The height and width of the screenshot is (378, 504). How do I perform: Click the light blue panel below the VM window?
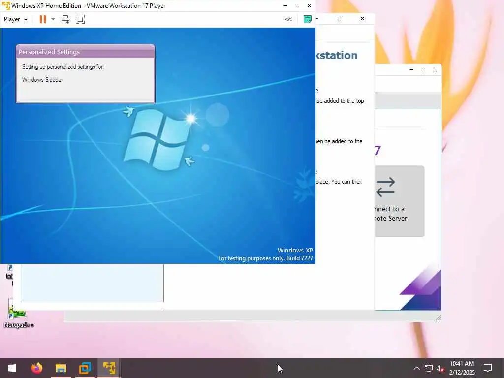(92, 283)
